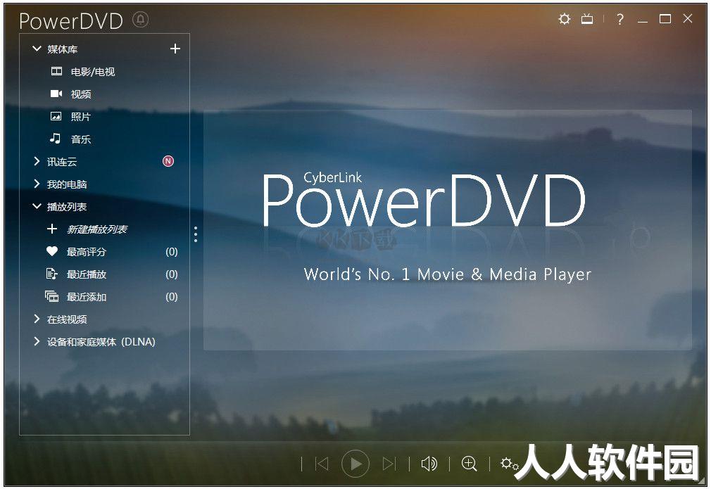The width and height of the screenshot is (711, 489).
Task: Close the PowerDVD window
Action: coord(688,18)
